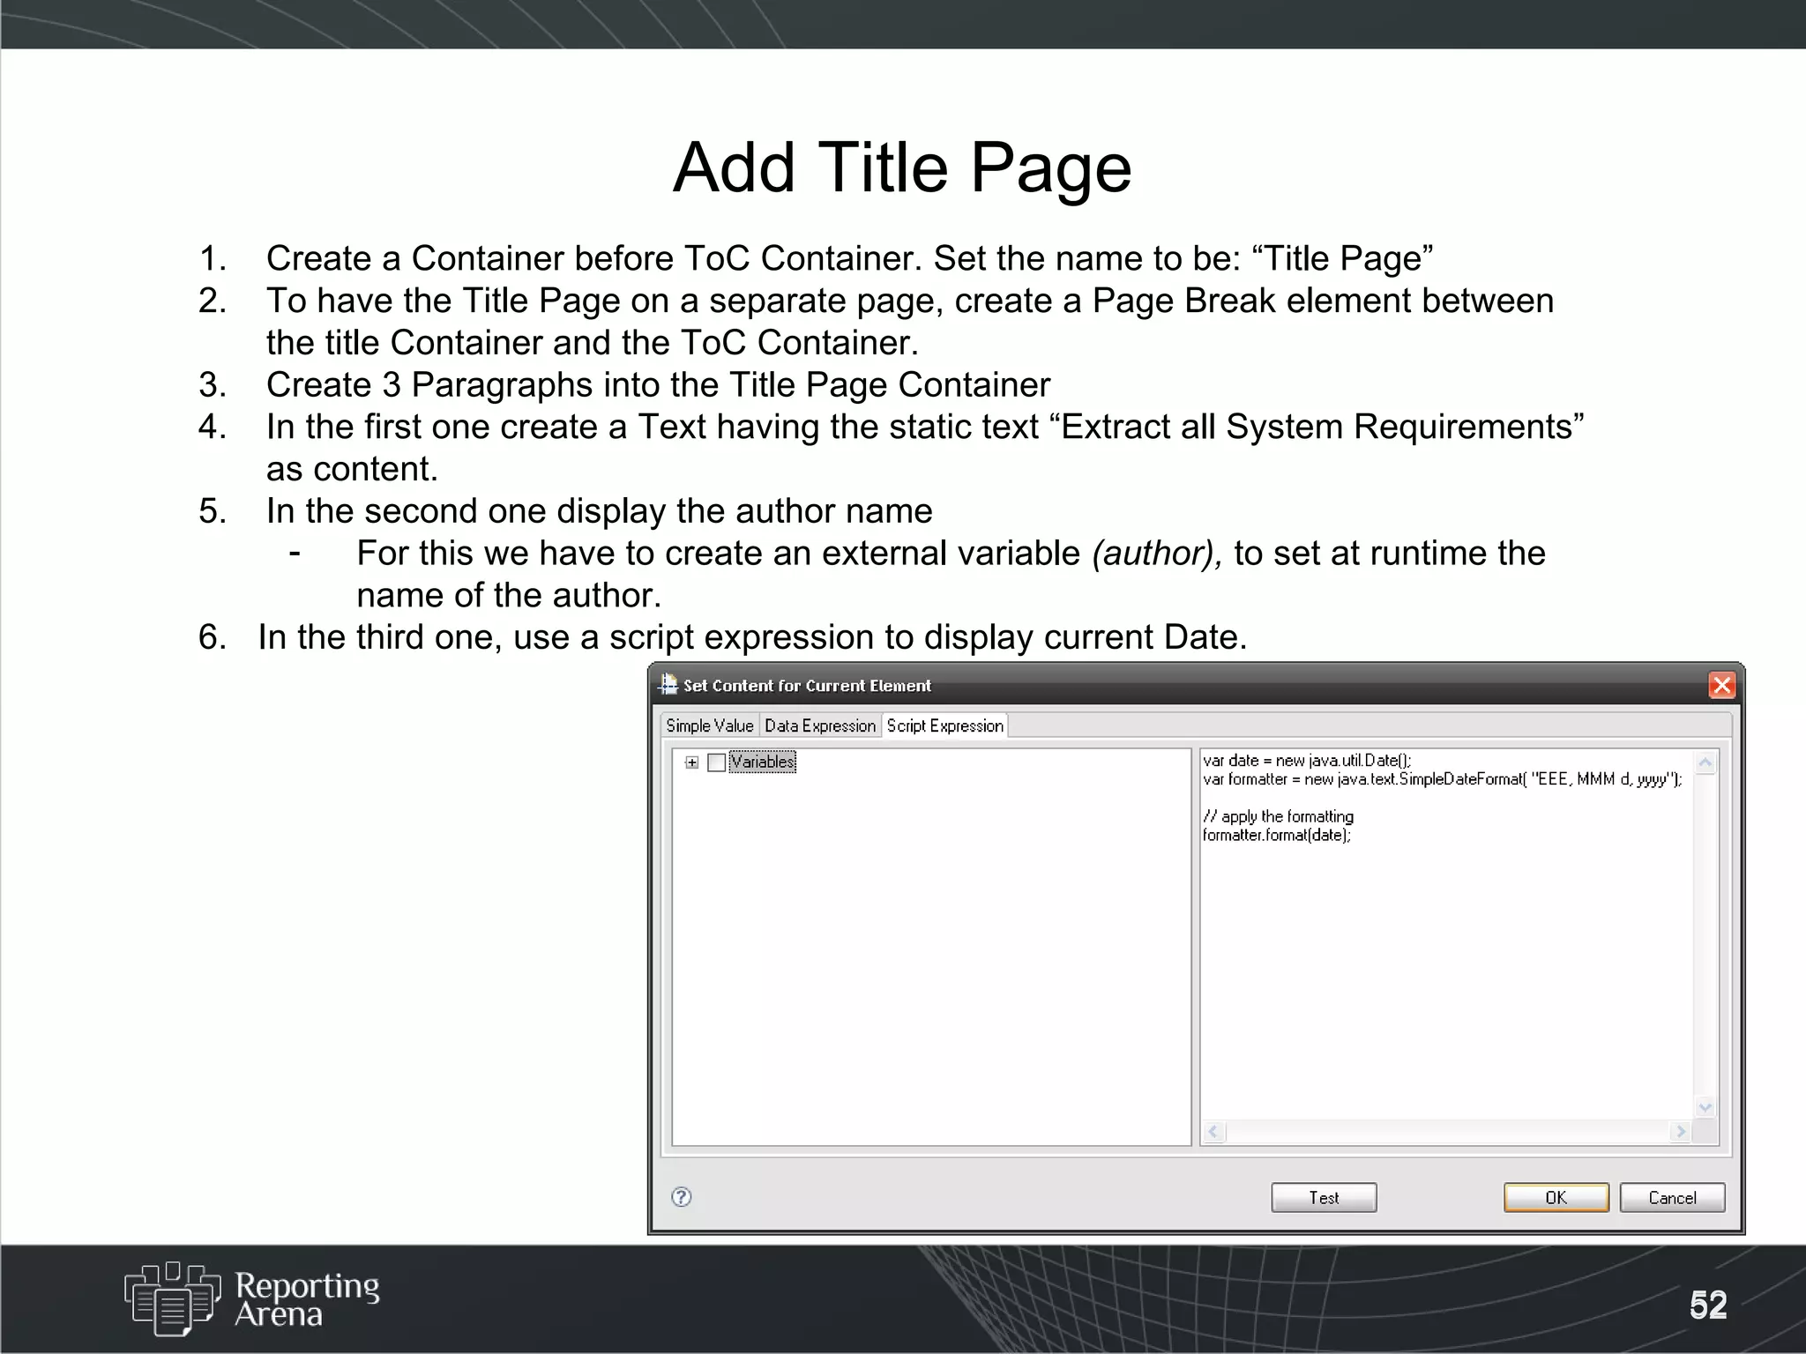Open the help question mark icon
Viewport: 1806px width, 1354px height.
tap(682, 1196)
